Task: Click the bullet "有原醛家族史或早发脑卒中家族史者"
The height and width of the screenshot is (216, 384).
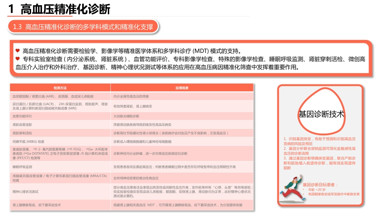Action: pyautogui.click(x=334, y=194)
